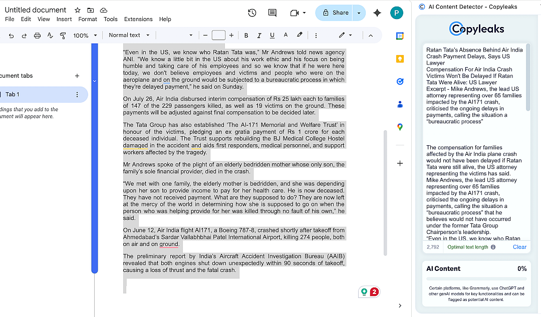Screen dimensions: 541x317
Task: Open the zoom 100% dropdown
Action: tap(85, 36)
